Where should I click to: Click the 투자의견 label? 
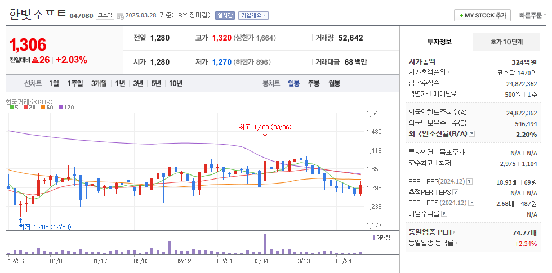tap(421, 153)
